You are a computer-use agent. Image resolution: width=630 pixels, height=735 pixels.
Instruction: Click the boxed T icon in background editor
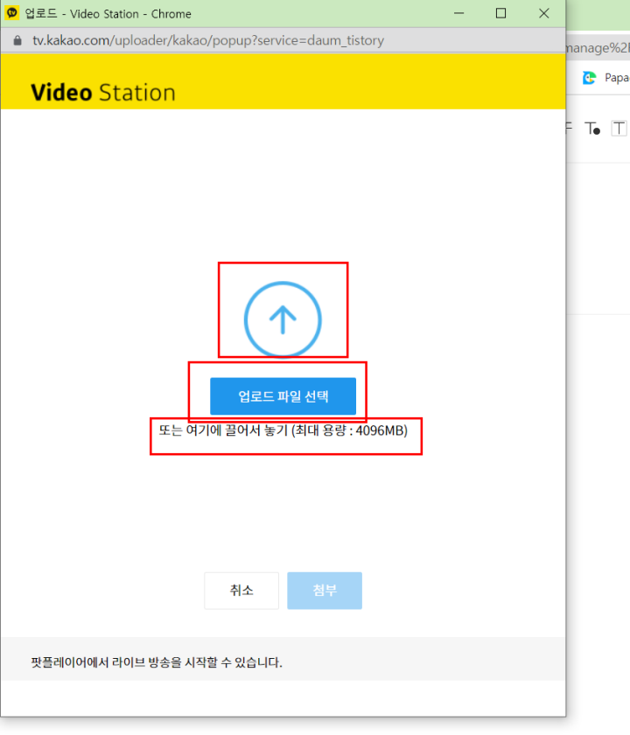pyautogui.click(x=619, y=128)
